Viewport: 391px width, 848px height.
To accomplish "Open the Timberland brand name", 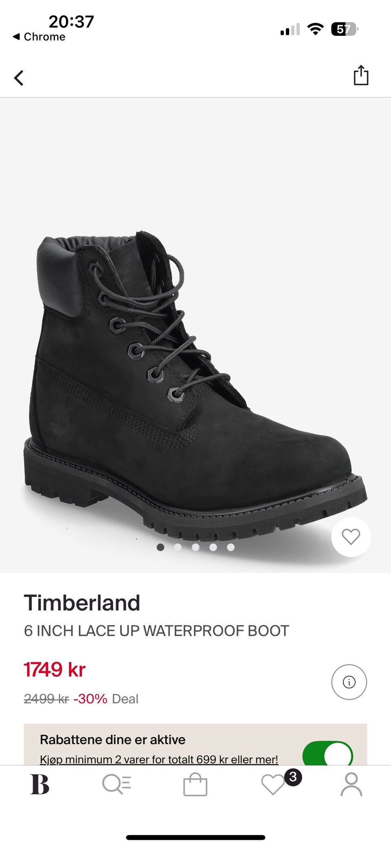I will click(x=82, y=603).
